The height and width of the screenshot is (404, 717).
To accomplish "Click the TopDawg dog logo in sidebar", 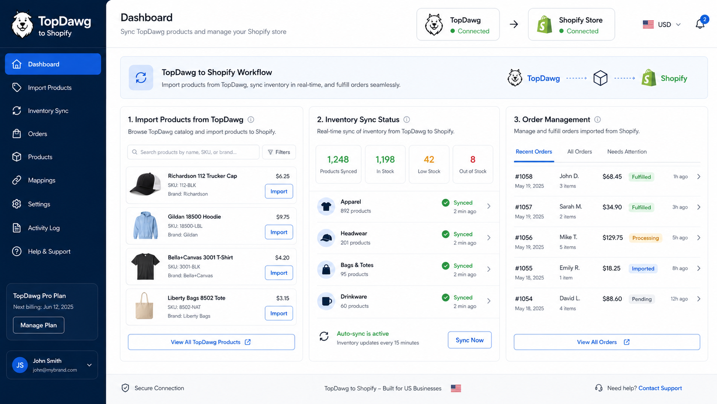I will pyautogui.click(x=22, y=25).
